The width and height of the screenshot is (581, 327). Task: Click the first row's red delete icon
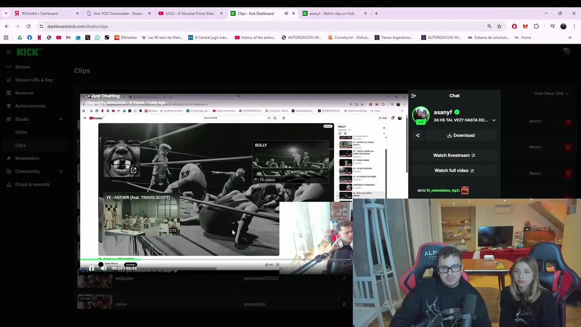[x=568, y=122]
